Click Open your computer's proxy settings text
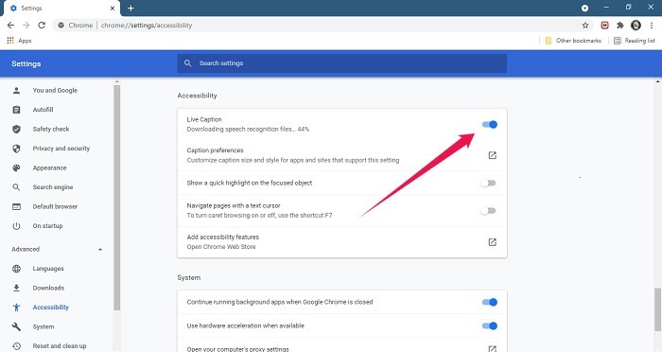 click(x=237, y=349)
